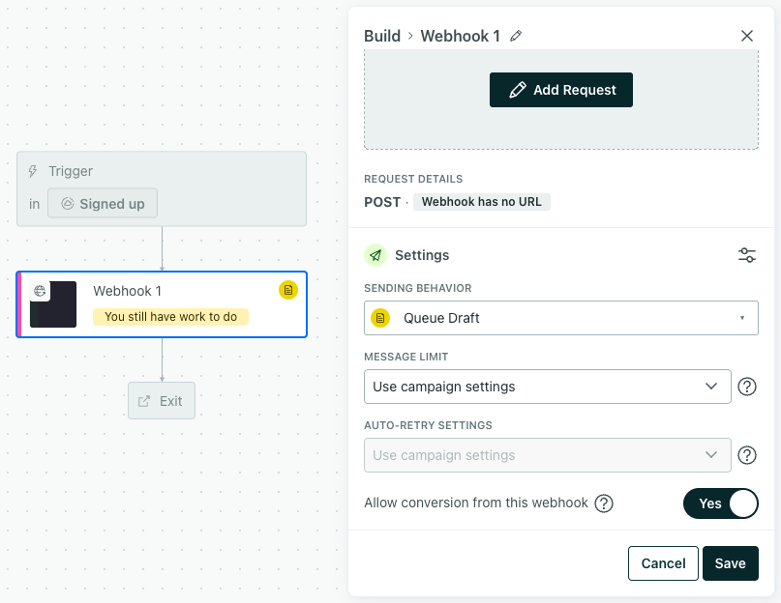Select the Build breadcrumb link
This screenshot has width=781, height=603.
tap(382, 36)
